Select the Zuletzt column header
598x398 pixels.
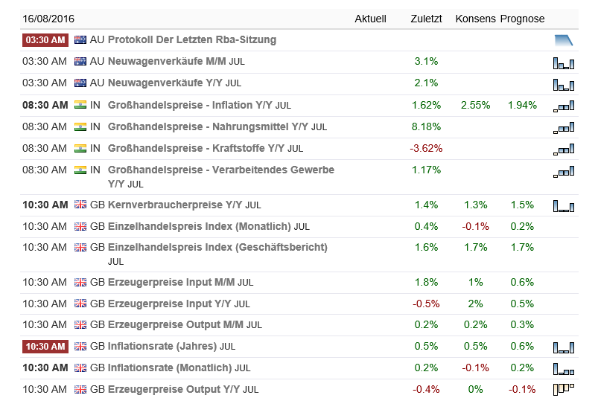coord(425,19)
